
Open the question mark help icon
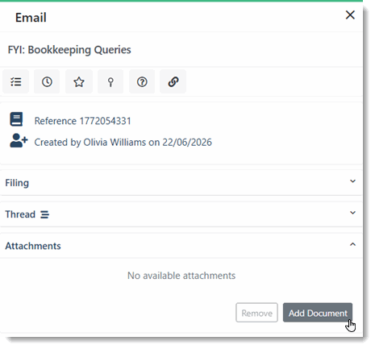coord(142,81)
